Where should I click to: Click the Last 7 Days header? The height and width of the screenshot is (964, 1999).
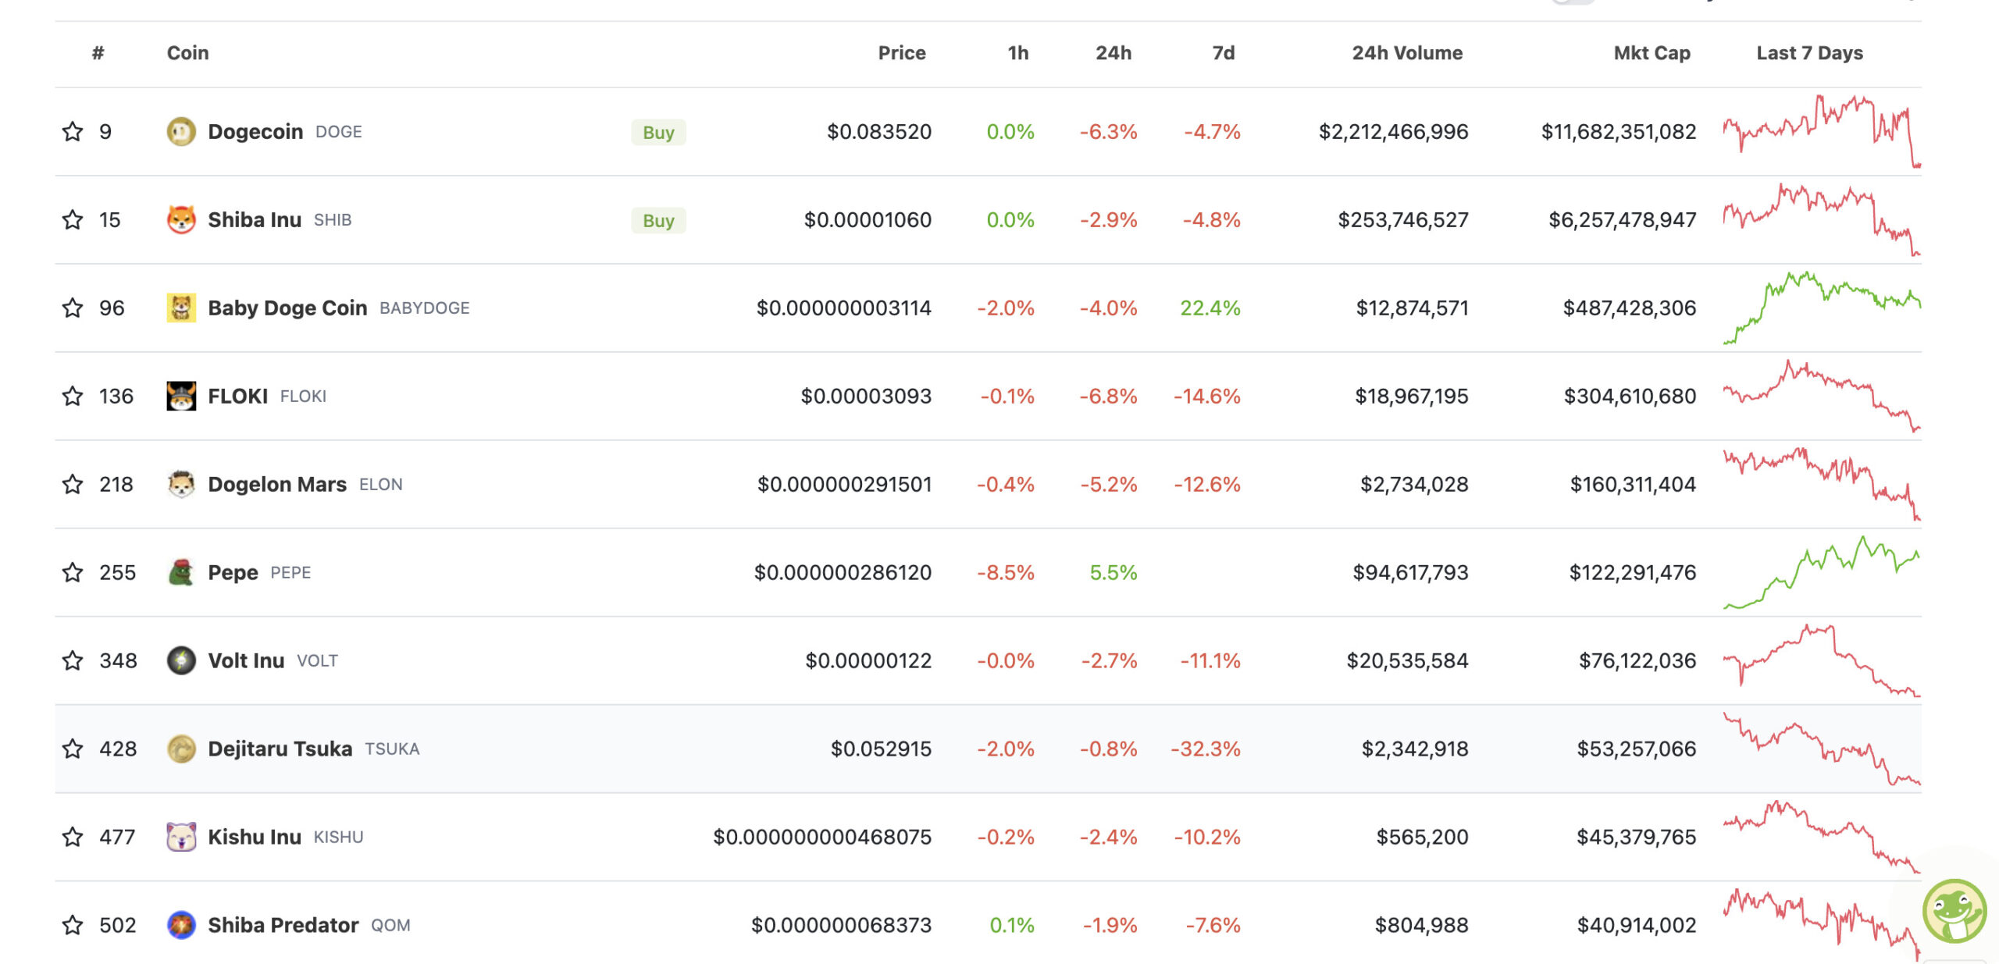coord(1809,53)
